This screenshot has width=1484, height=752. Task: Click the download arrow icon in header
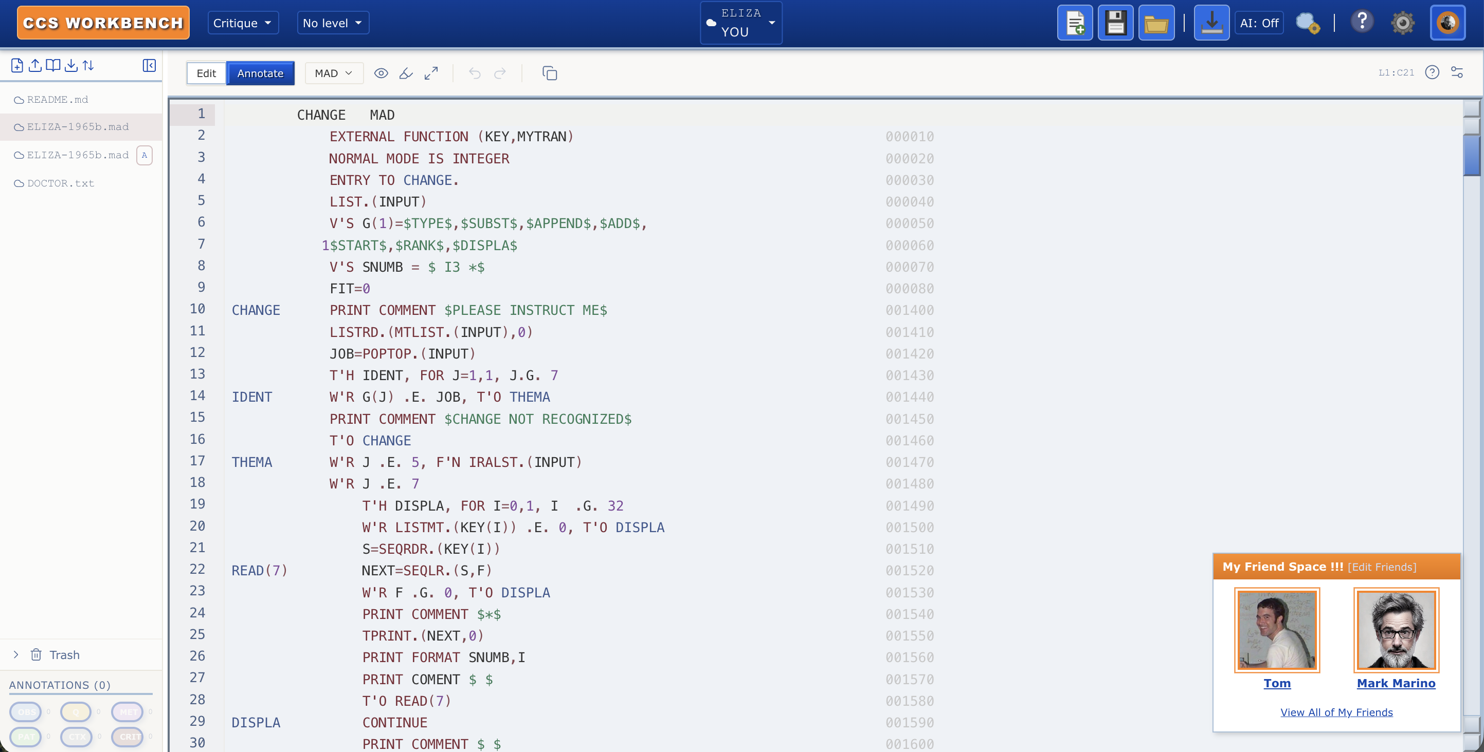coord(1211,23)
